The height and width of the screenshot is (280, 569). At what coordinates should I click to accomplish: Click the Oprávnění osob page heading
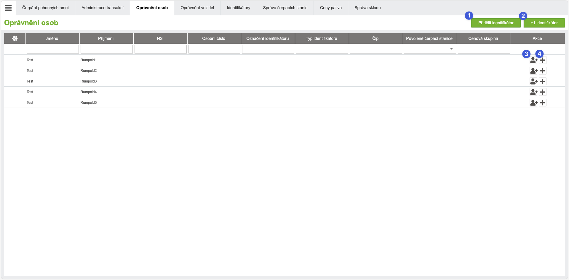click(31, 23)
